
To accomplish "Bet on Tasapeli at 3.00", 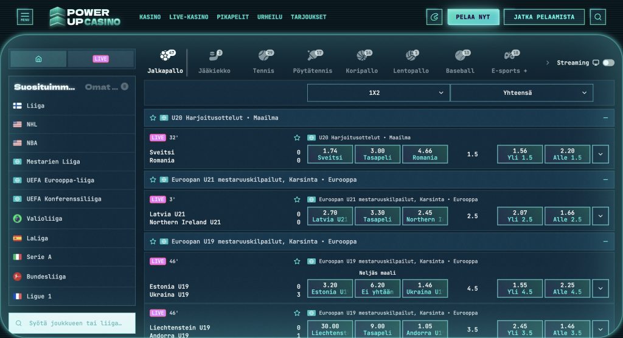I will (x=377, y=154).
